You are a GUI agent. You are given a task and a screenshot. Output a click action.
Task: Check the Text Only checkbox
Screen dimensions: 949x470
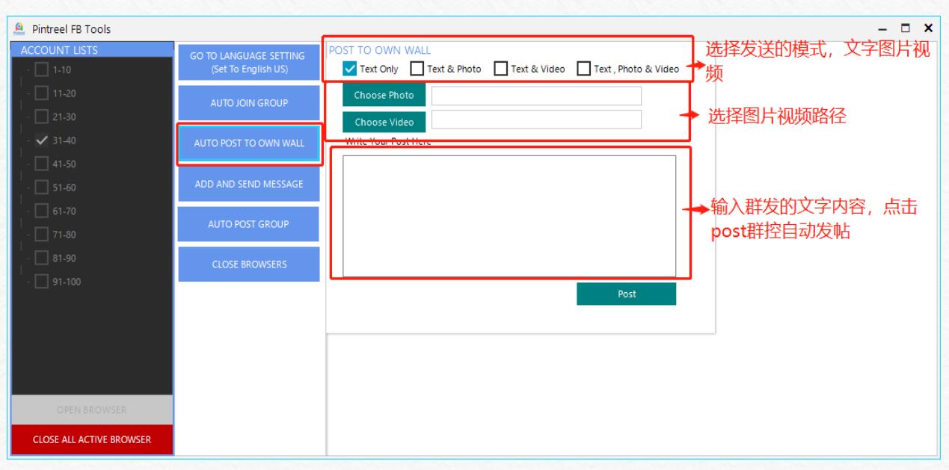tap(351, 69)
